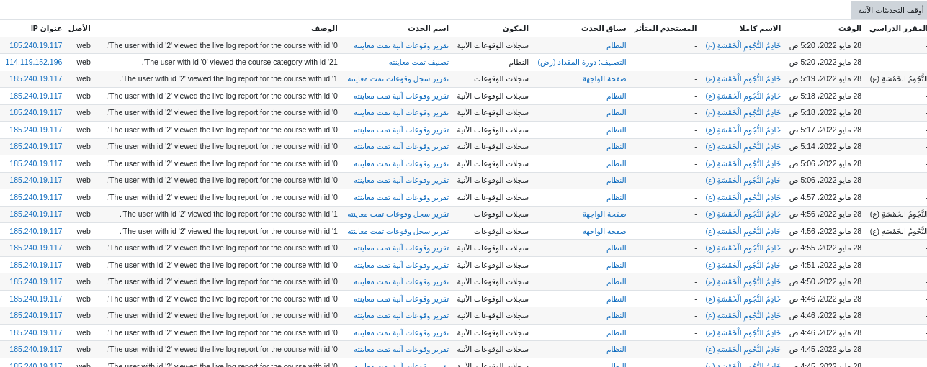This screenshot has width=927, height=367.
Task: Click IP address link in the 4:55 ص row
Action: 36,248
